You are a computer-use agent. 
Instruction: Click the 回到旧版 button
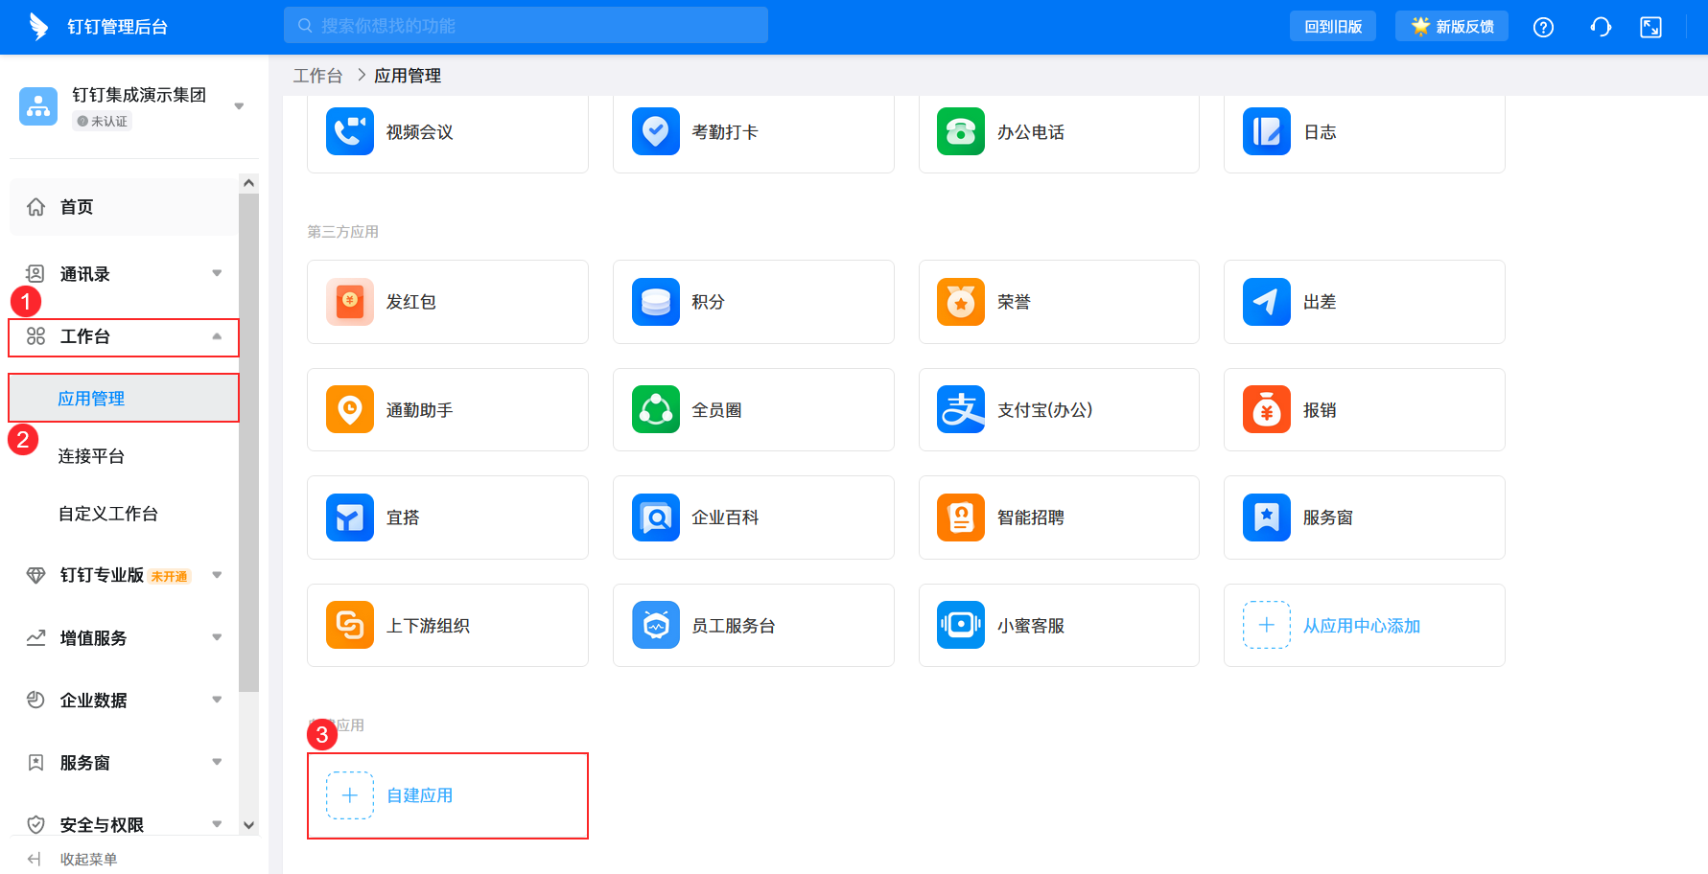1333,27
